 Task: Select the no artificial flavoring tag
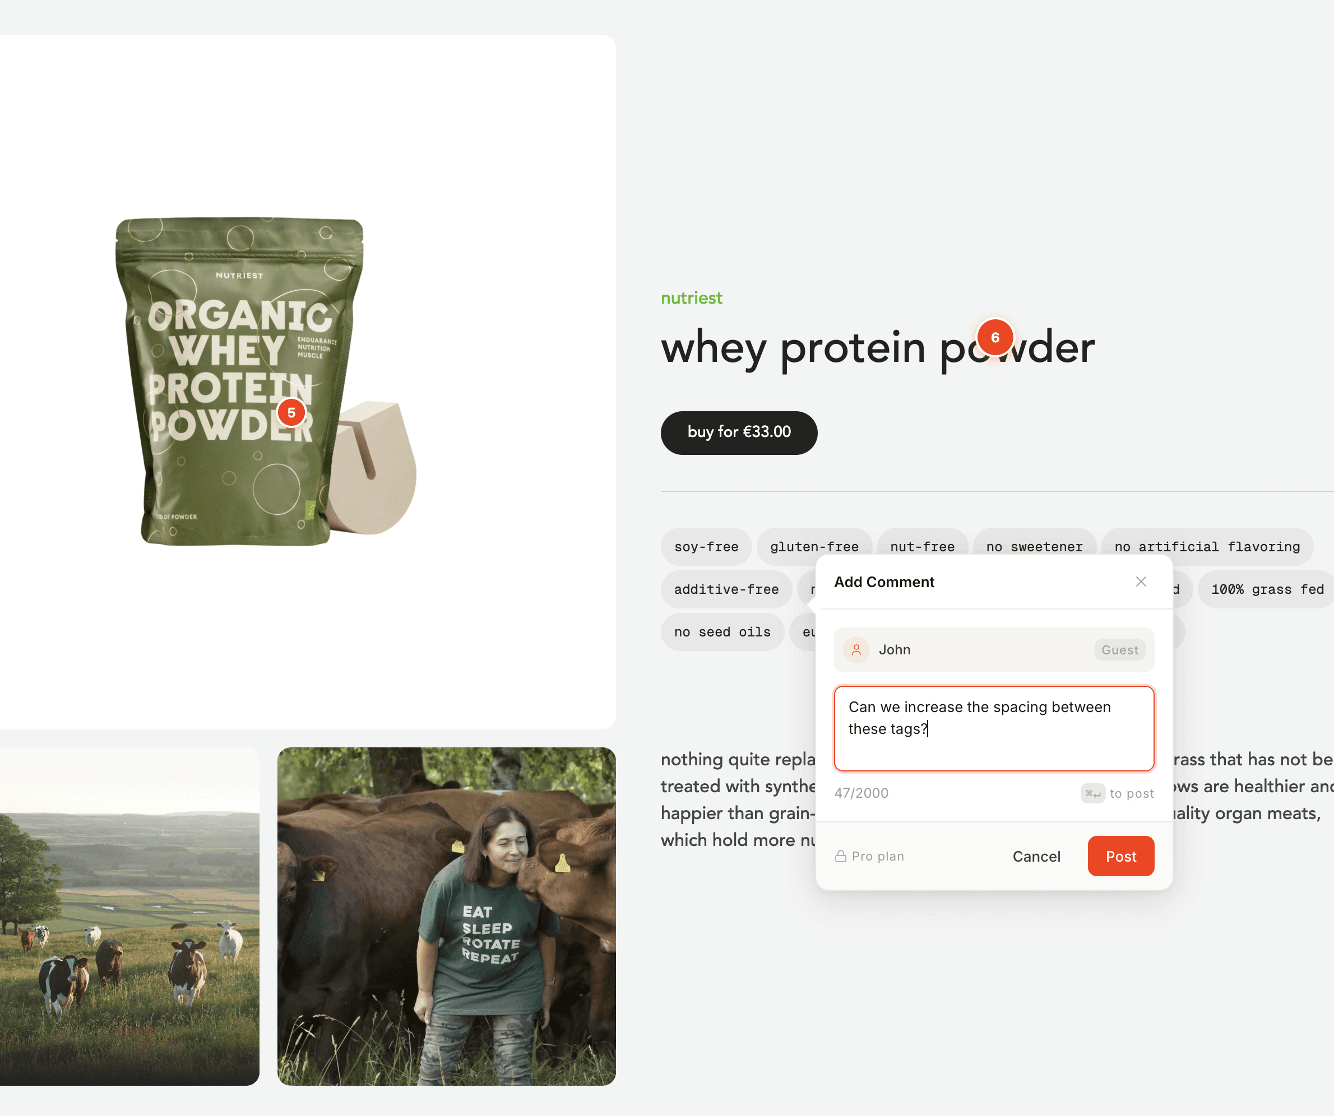point(1207,547)
